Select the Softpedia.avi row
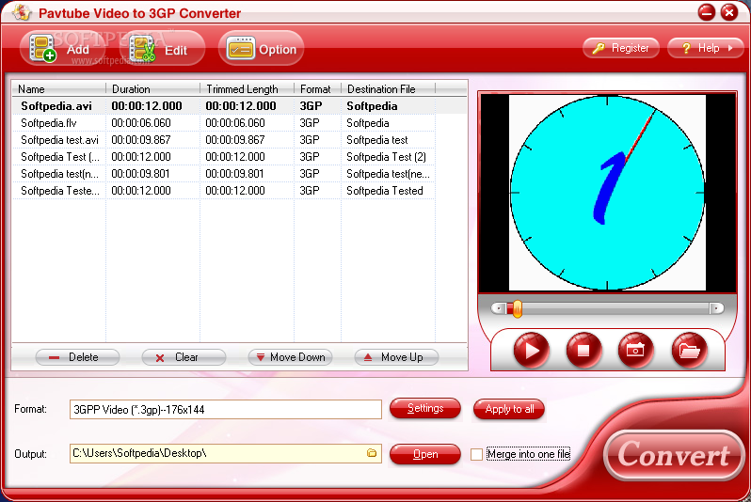This screenshot has height=502, width=751. click(239, 106)
